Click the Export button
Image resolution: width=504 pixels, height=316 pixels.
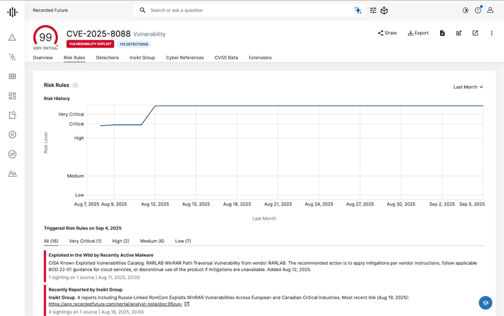[418, 33]
